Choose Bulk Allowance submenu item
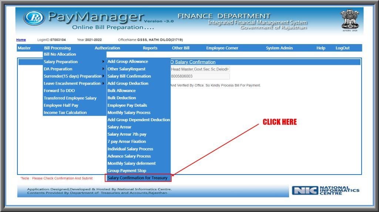379x212 pixels. [x=121, y=90]
